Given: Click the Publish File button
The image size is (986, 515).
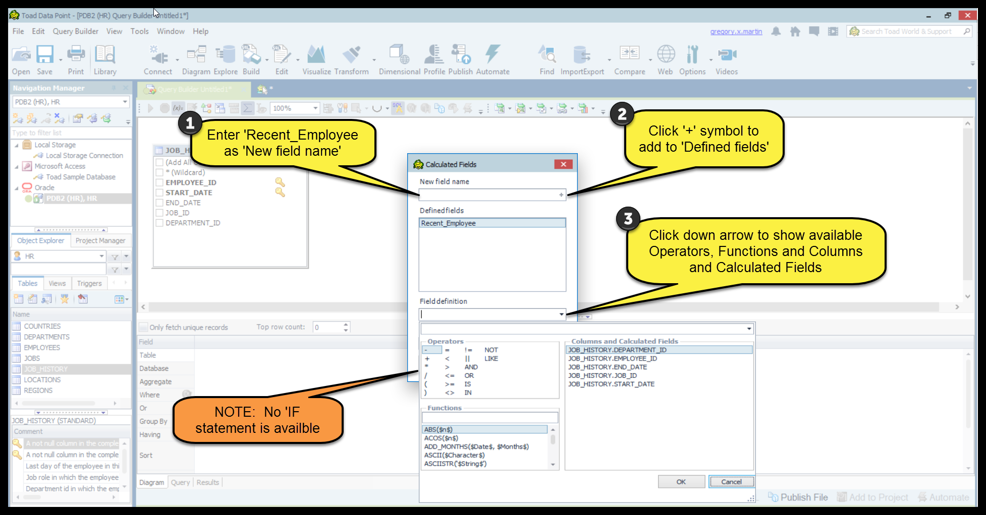Looking at the screenshot, I should click(798, 497).
